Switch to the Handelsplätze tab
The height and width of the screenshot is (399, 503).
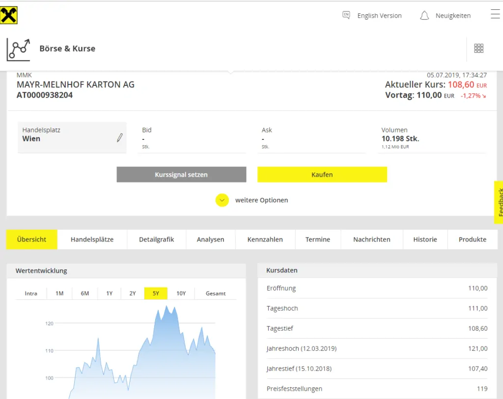click(92, 239)
